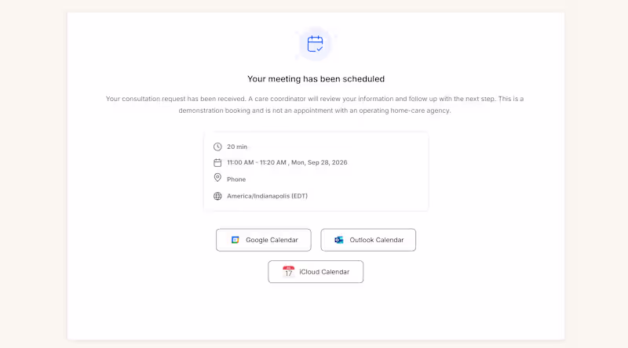628x348 pixels.
Task: Click the America/Indianapolis (EDT) timezone text
Action: pos(267,196)
